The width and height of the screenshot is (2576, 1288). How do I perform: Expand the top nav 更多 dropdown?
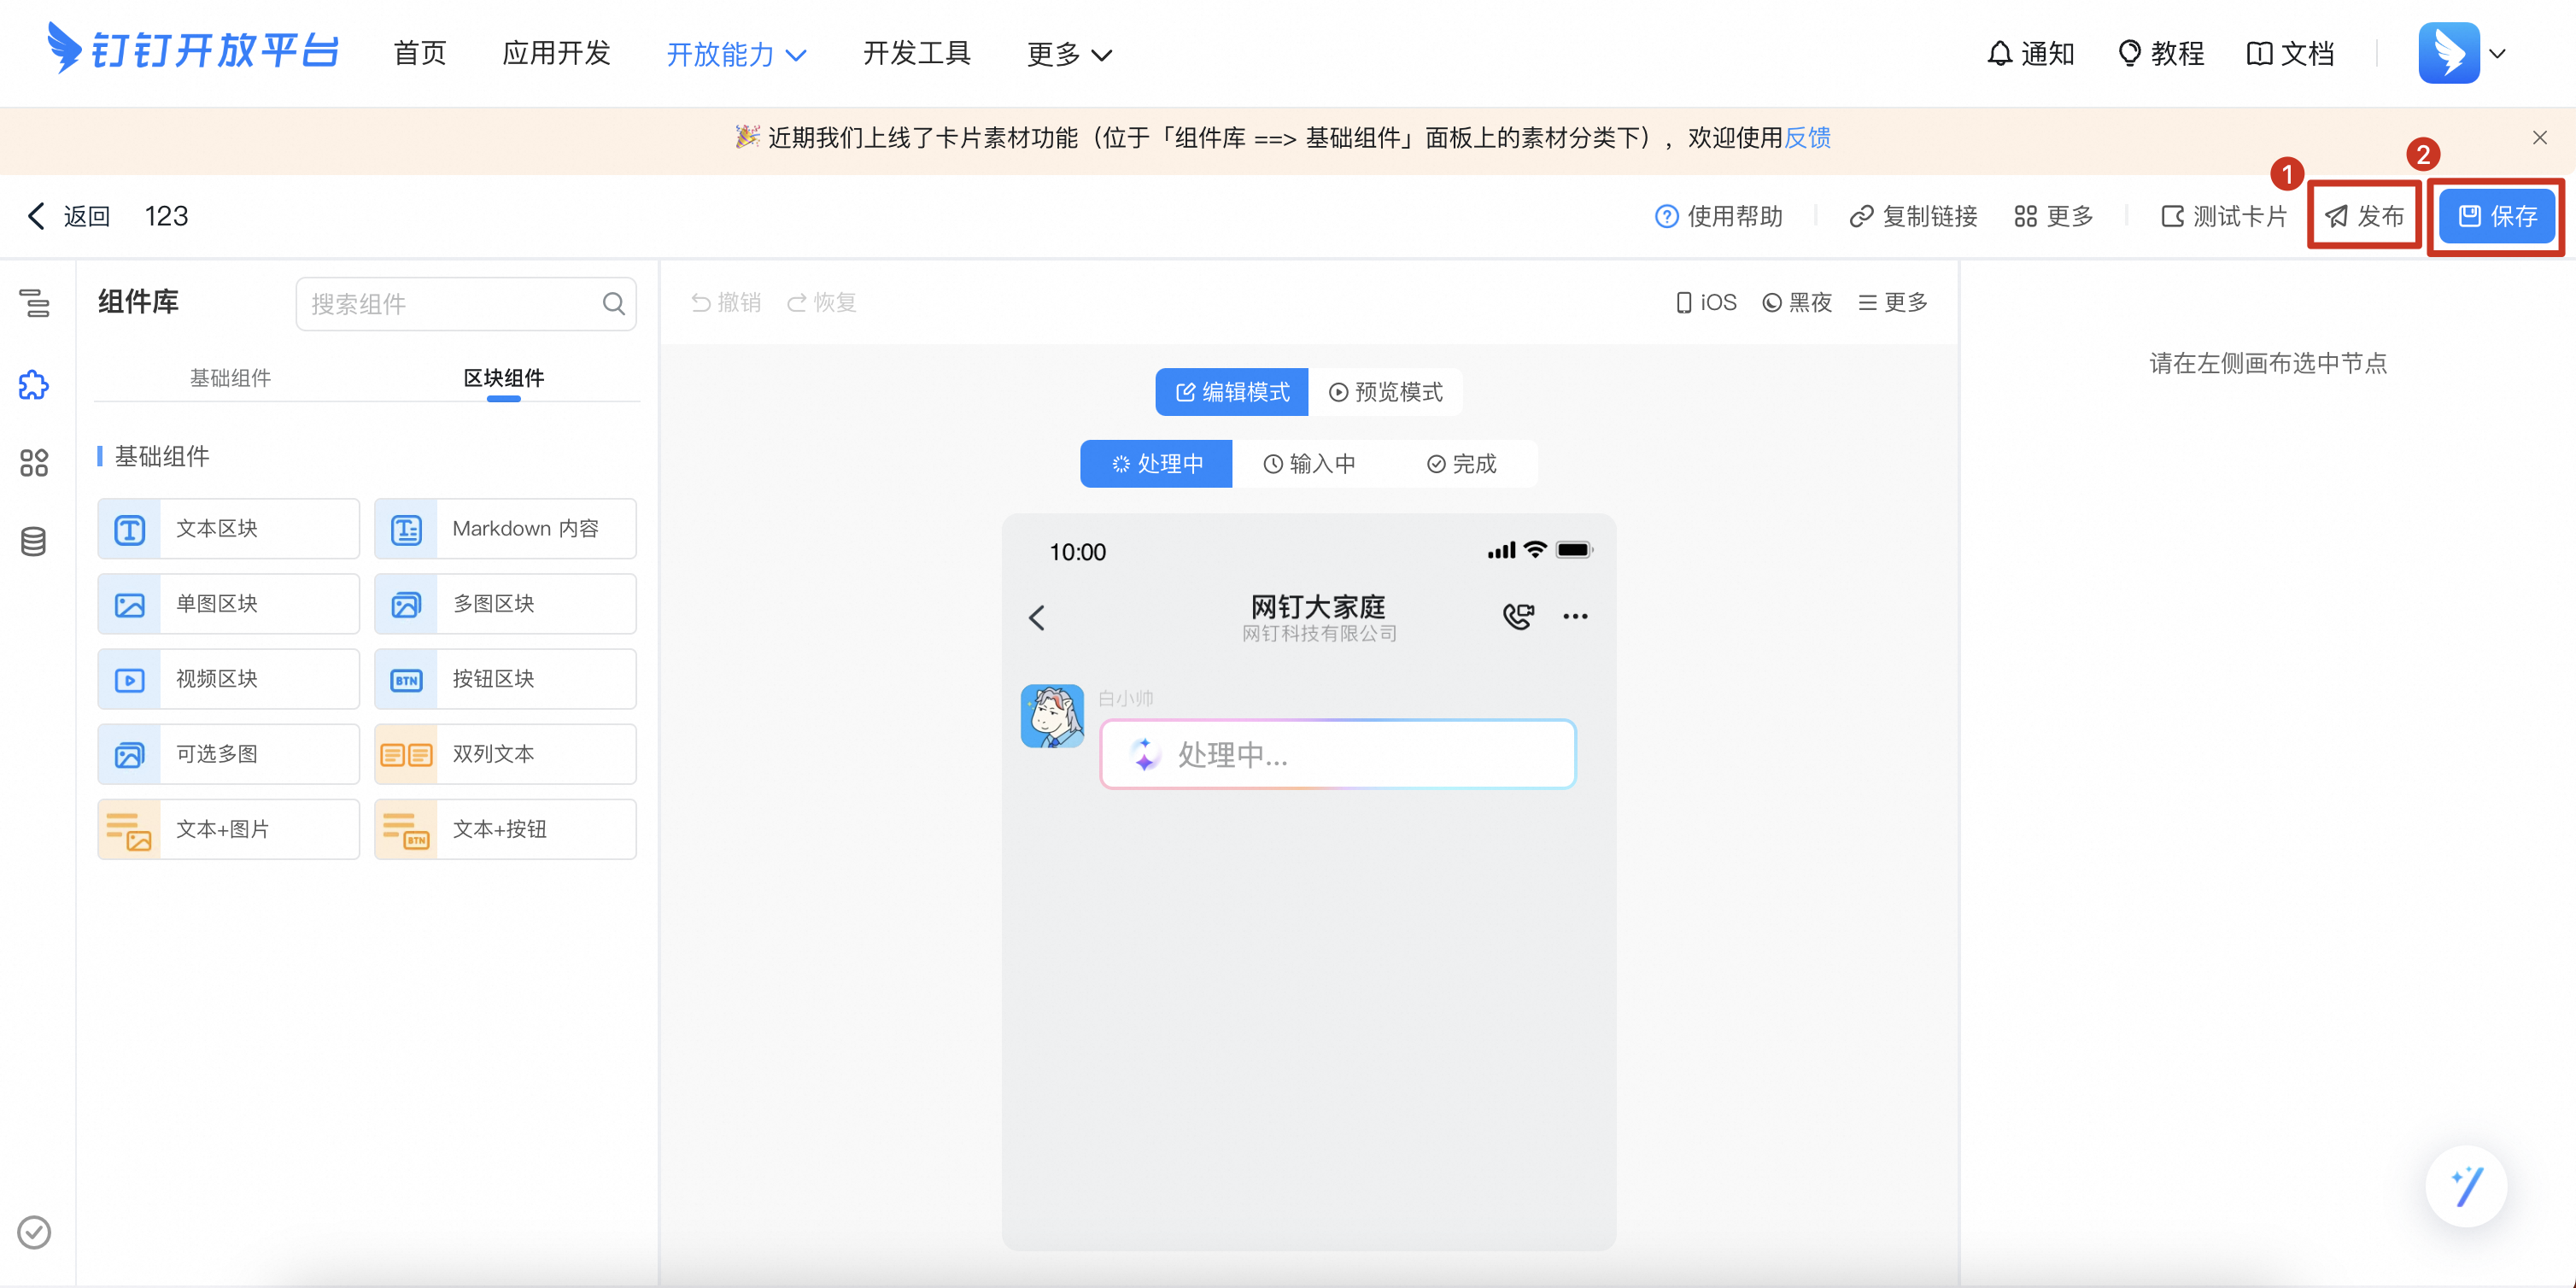coord(1069,54)
